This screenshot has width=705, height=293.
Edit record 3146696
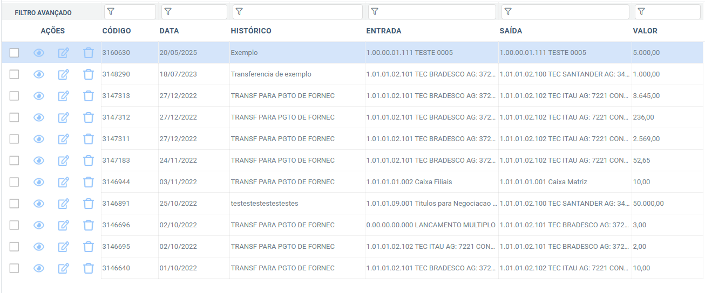[64, 225]
